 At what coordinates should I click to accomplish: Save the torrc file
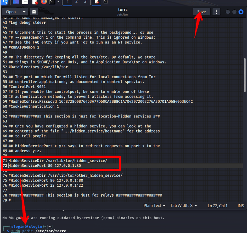click(x=201, y=12)
